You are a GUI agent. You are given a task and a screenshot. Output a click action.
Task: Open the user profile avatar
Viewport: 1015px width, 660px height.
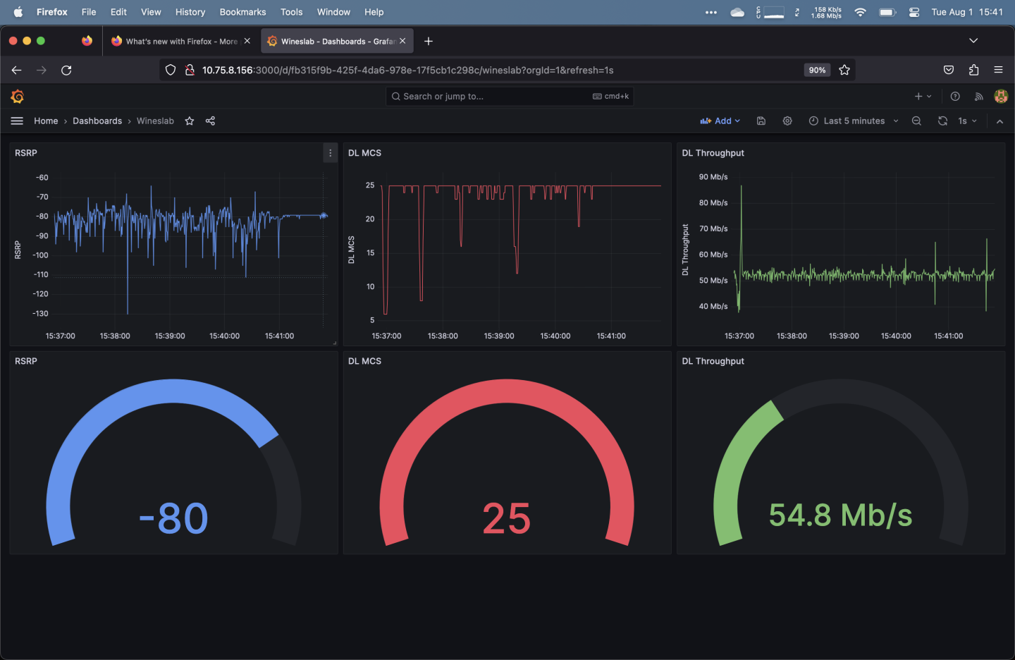1002,96
